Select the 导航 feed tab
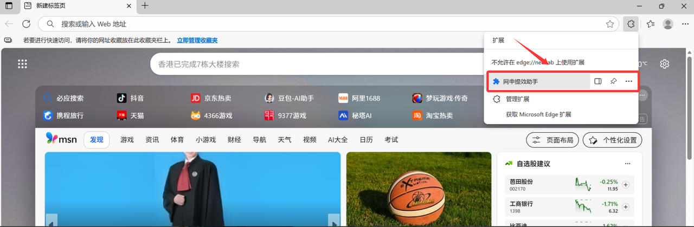This screenshot has height=227, width=694. coord(259,140)
